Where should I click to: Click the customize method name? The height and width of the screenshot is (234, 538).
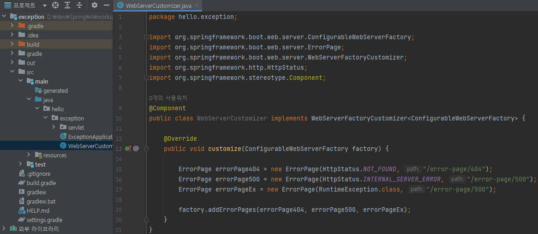[x=225, y=149]
